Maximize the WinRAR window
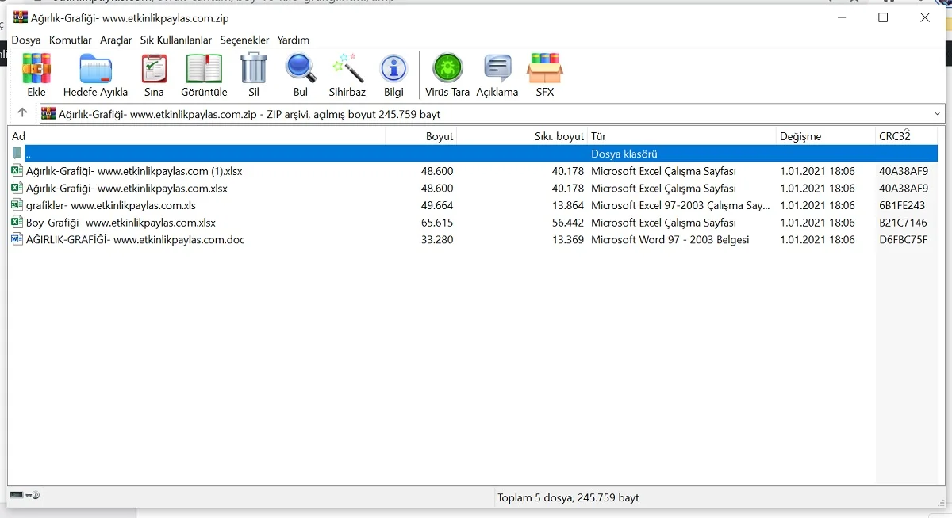This screenshot has height=518, width=952. pyautogui.click(x=883, y=17)
